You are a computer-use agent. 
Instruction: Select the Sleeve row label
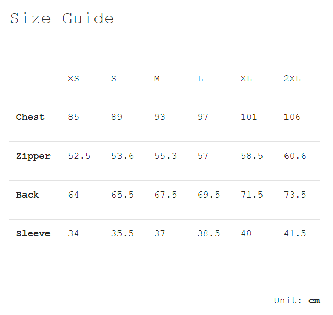point(33,234)
